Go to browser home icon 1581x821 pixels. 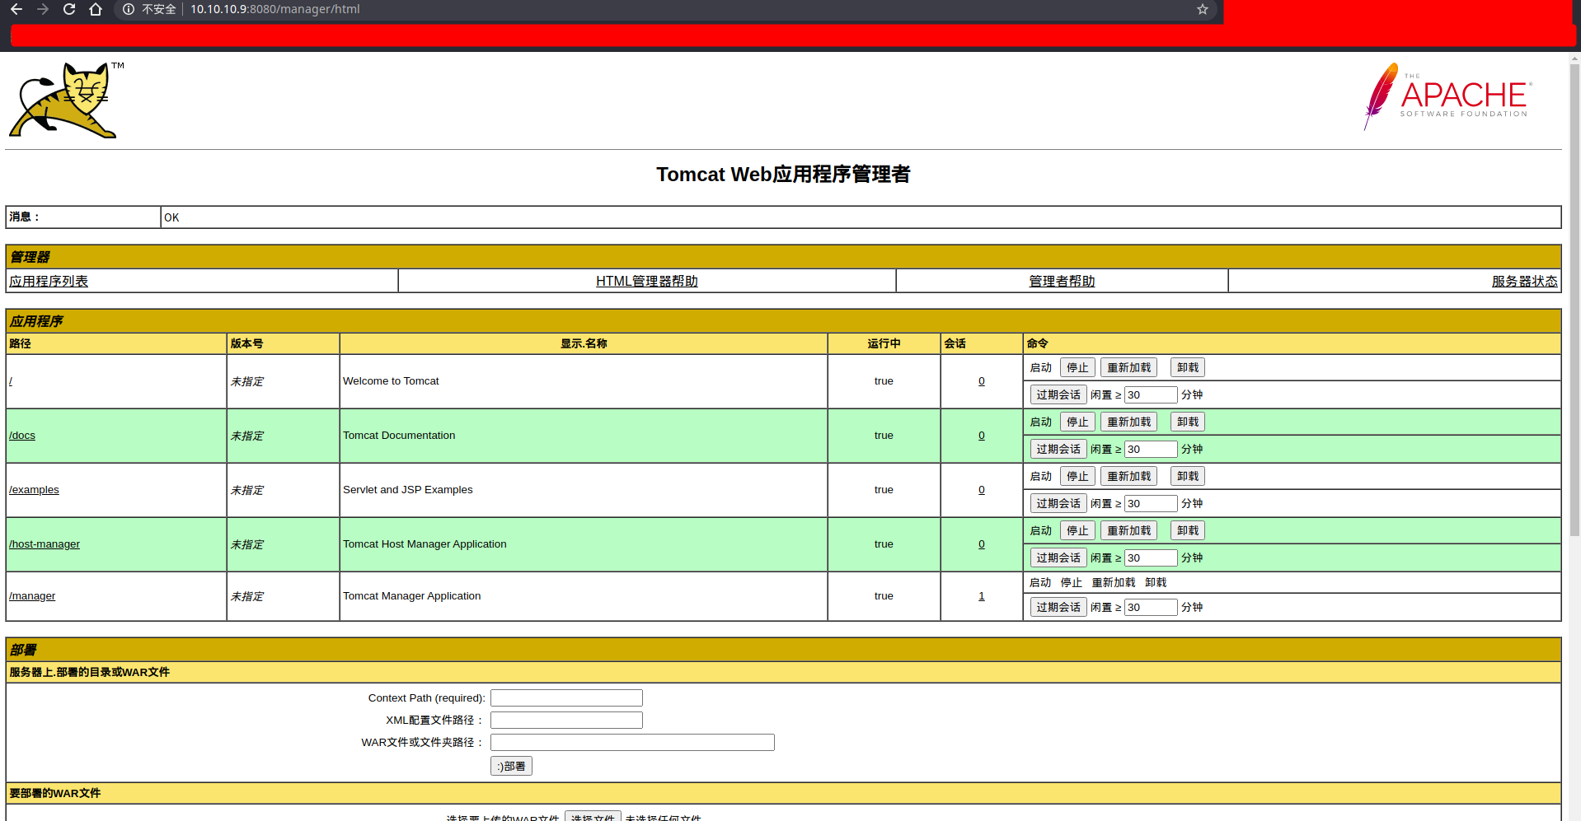tap(96, 9)
